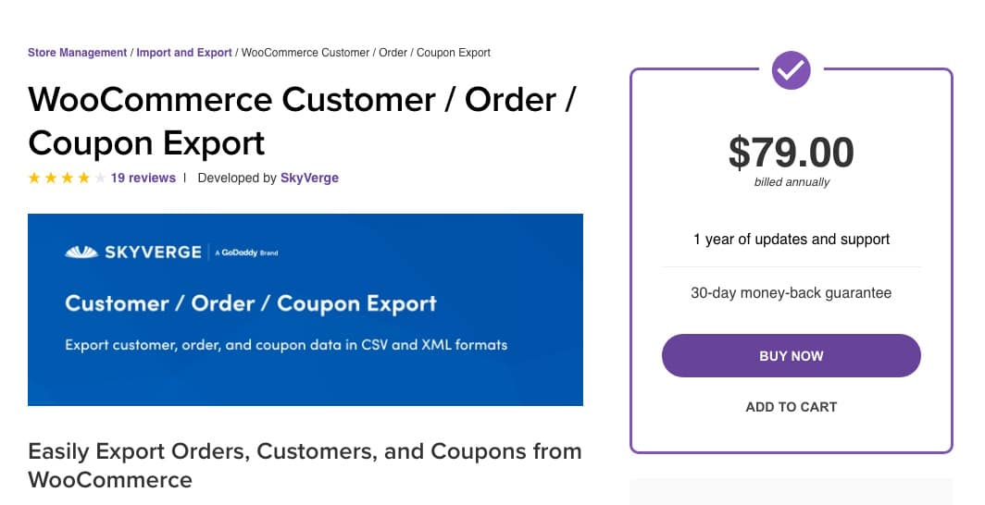Click the ADD TO CART button
Image resolution: width=985 pixels, height=505 pixels.
(x=791, y=407)
